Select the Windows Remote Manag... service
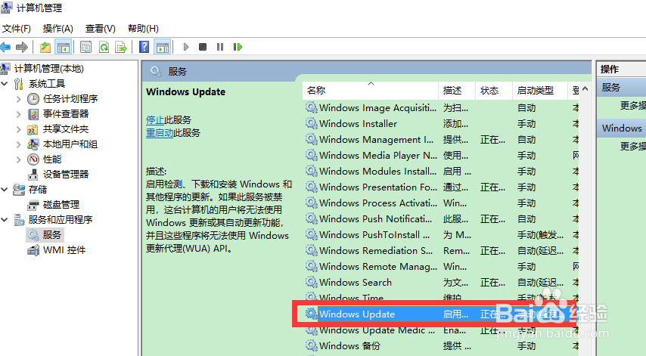This screenshot has height=356, width=646. point(442,267)
